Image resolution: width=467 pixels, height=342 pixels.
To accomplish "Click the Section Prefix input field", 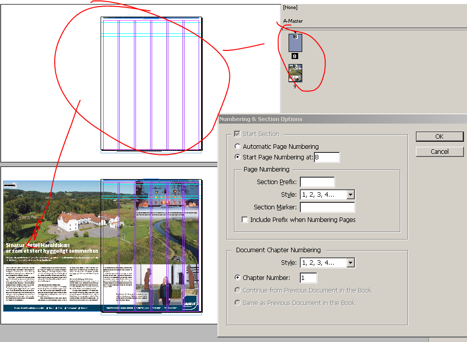I will [x=317, y=182].
